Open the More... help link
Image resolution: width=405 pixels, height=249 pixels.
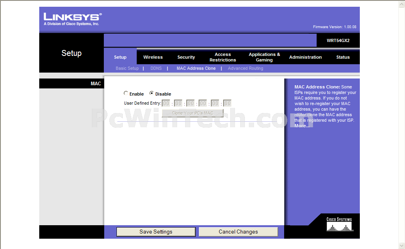click(302, 126)
